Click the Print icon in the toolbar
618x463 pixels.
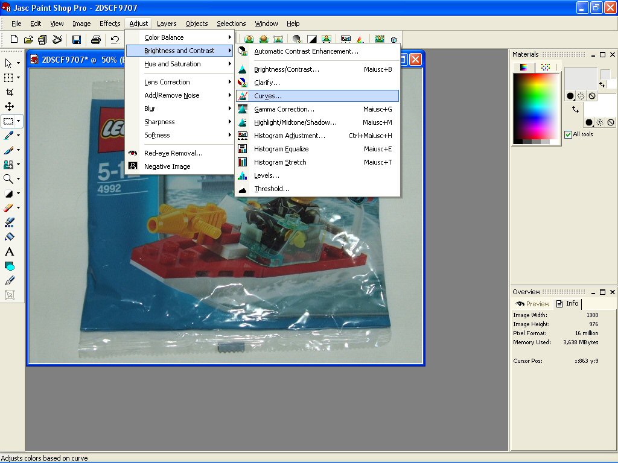click(x=95, y=40)
